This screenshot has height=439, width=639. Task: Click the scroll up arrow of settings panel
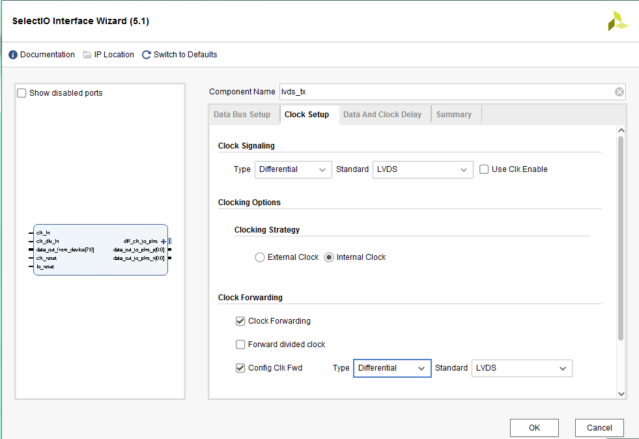point(621,130)
